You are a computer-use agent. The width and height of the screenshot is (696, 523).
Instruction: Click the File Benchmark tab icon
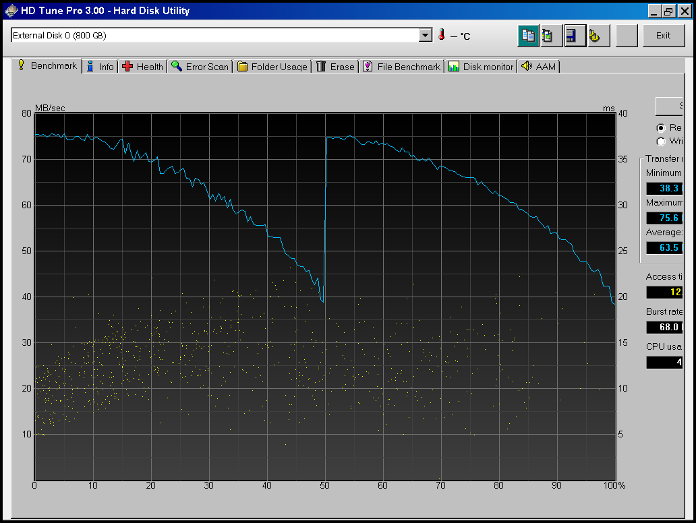coord(368,67)
